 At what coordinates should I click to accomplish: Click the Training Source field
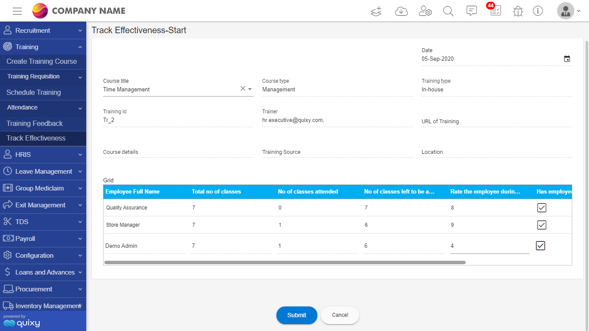(x=337, y=152)
